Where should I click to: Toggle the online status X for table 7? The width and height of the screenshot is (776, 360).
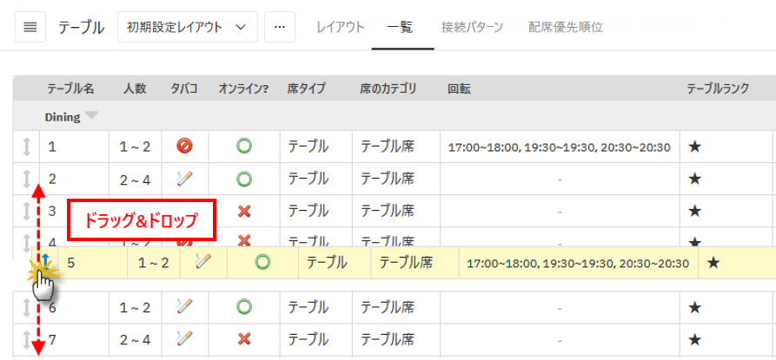pos(244,337)
